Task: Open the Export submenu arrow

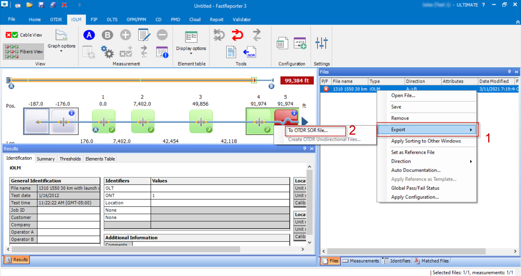Action: 471,129
